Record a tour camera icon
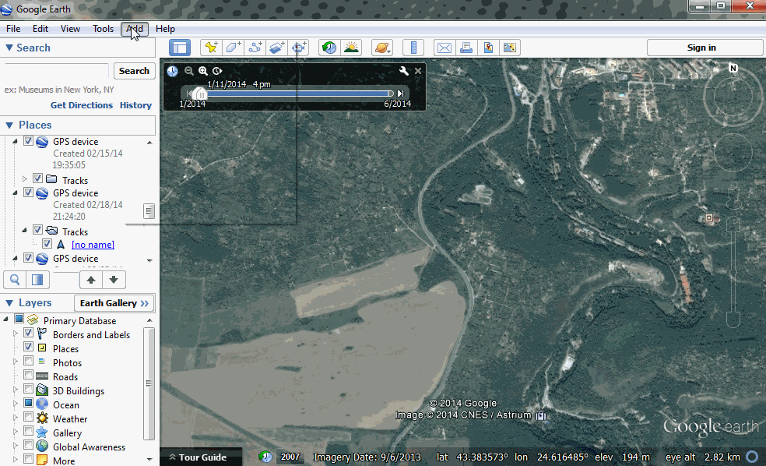Viewport: 766px width, 466px height. point(299,48)
